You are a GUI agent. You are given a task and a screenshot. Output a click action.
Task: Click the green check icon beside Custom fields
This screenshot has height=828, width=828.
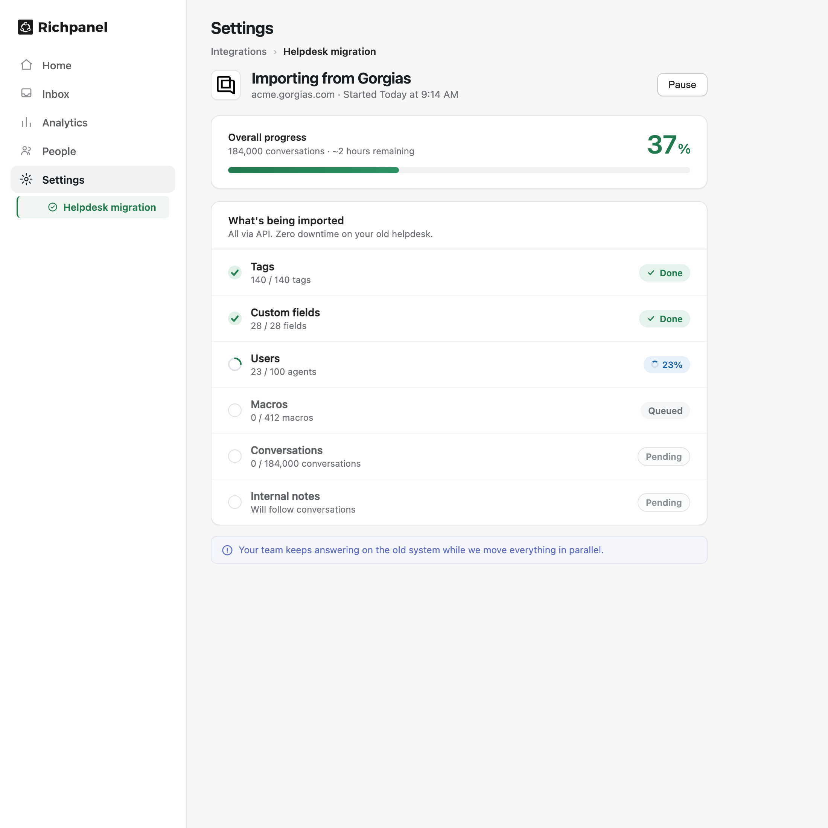click(235, 318)
